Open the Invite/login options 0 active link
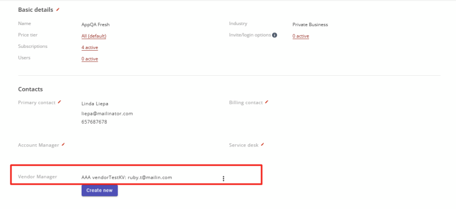The image size is (456, 209). (301, 36)
